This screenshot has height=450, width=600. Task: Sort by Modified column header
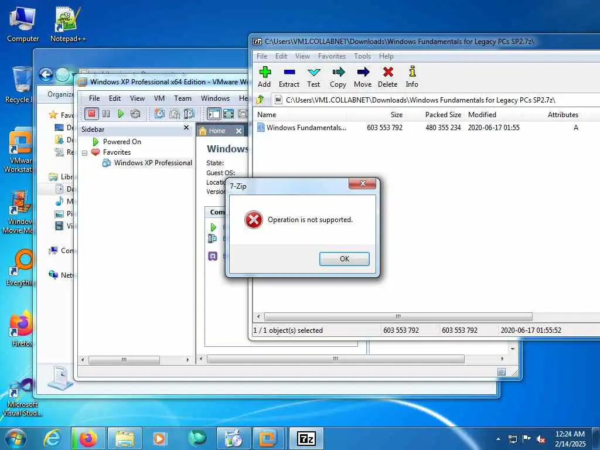click(x=493, y=115)
